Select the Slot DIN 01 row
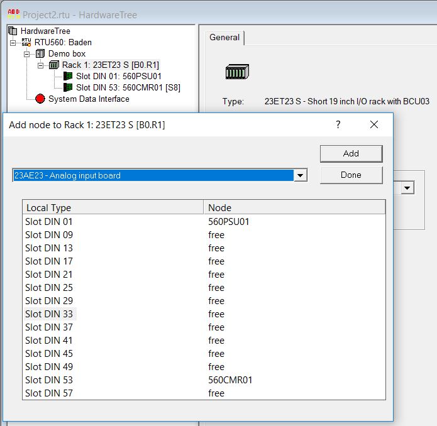Image resolution: width=437 pixels, height=426 pixels. (x=204, y=222)
